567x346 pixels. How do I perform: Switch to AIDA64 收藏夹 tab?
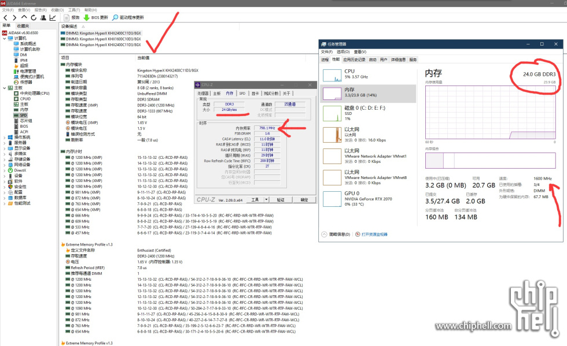click(23, 26)
